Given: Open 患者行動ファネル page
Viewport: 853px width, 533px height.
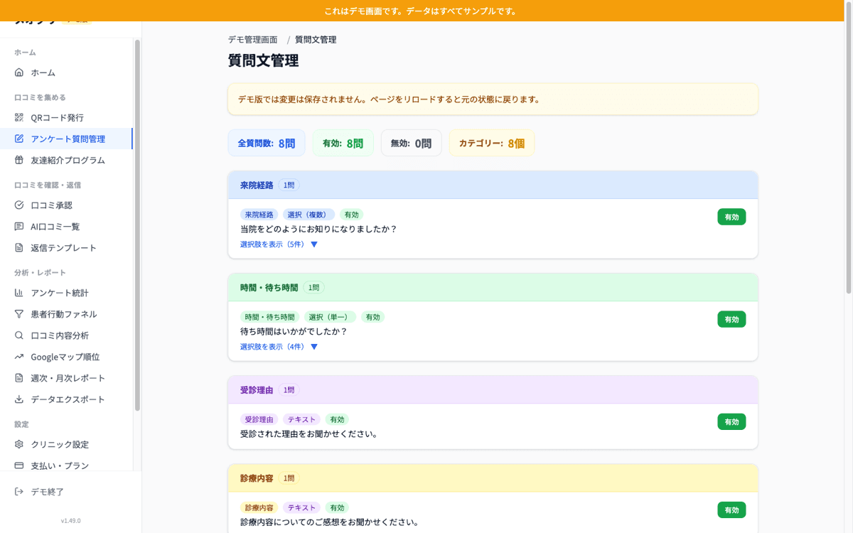Looking at the screenshot, I should [x=66, y=313].
